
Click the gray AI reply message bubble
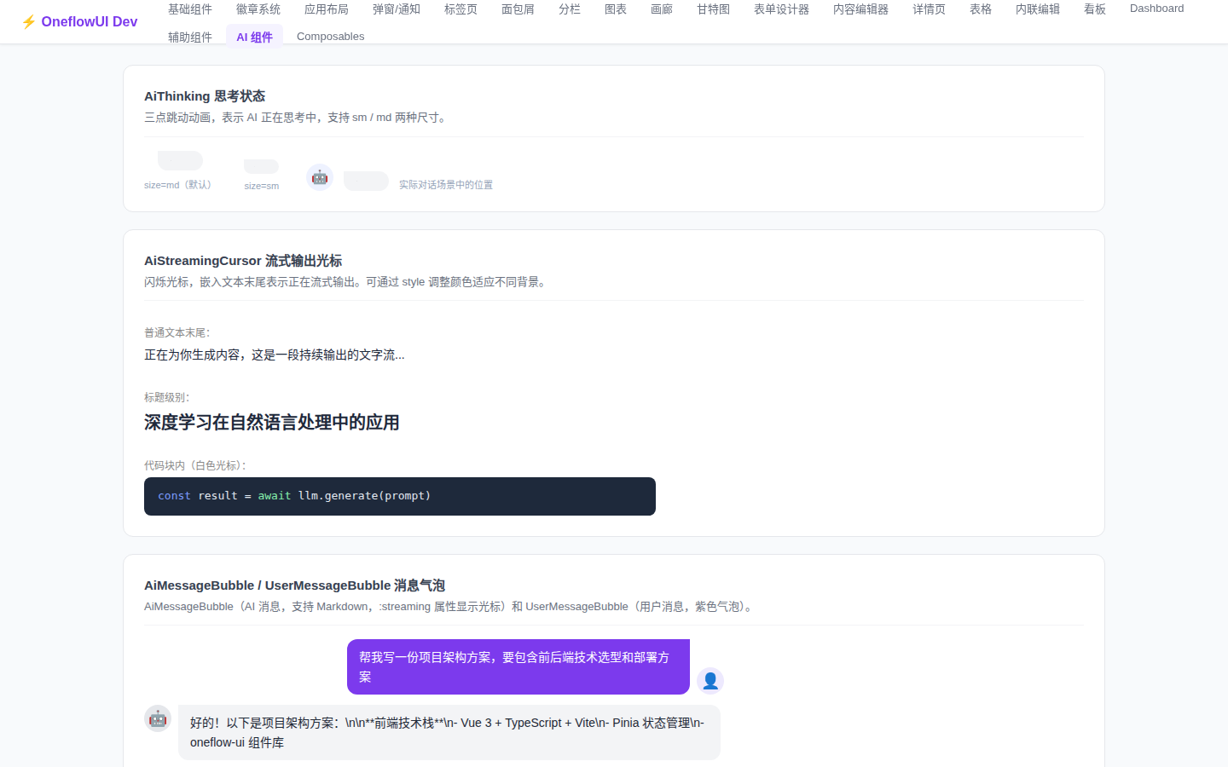(449, 733)
